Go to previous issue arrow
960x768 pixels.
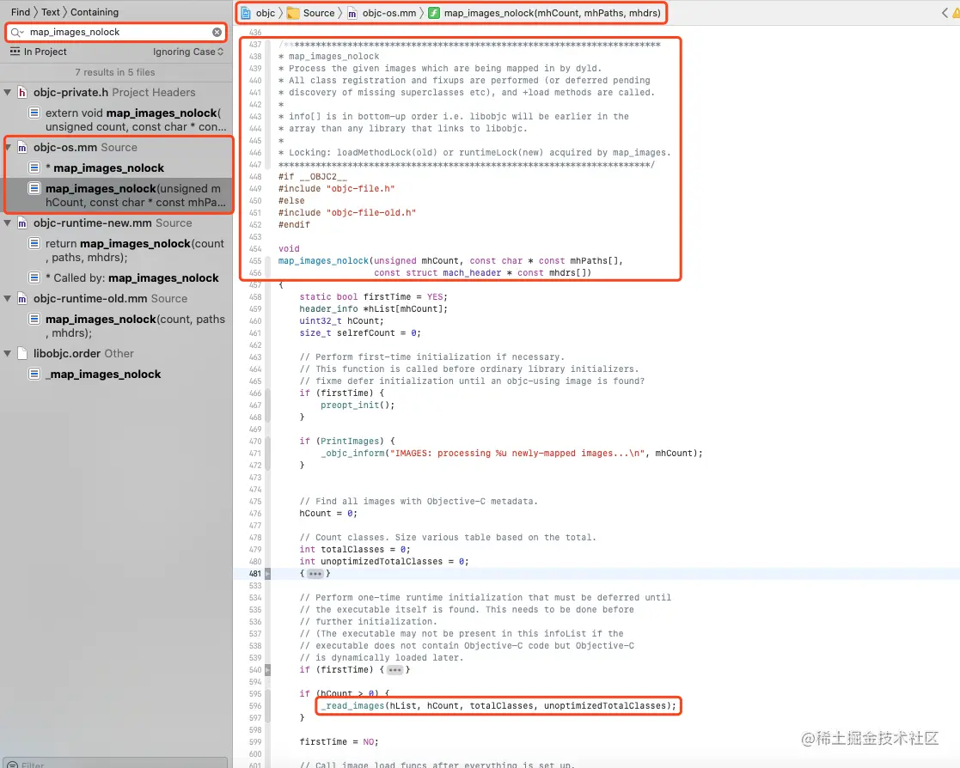click(x=945, y=13)
